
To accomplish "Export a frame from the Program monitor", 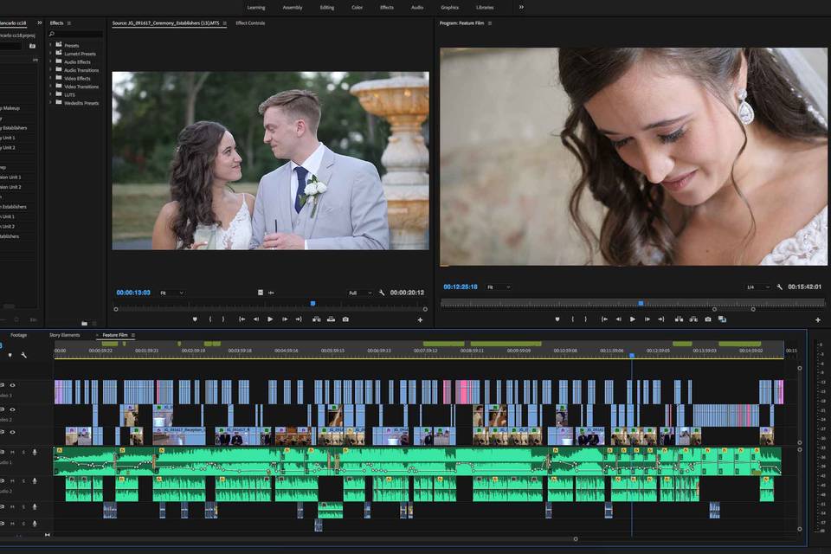I will pos(708,319).
